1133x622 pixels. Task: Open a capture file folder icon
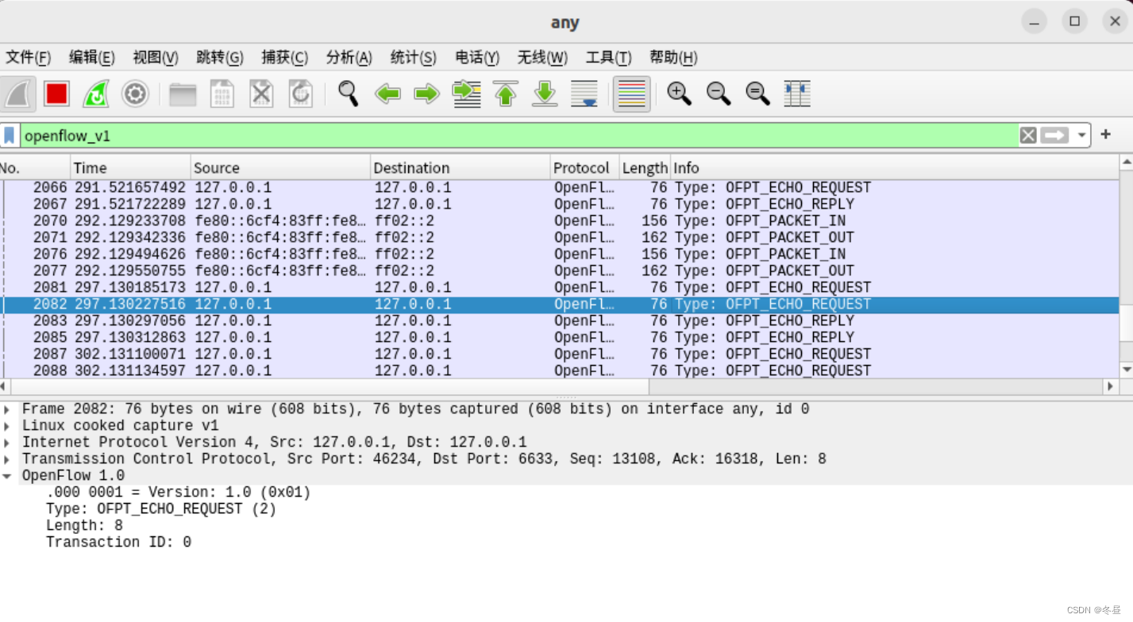click(183, 94)
